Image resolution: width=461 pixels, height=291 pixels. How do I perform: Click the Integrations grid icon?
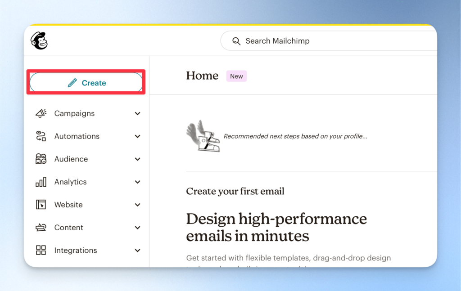(41, 250)
